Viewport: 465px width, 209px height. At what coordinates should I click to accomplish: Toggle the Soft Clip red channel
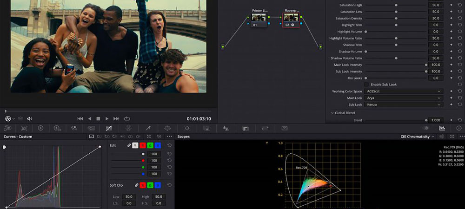(143, 185)
